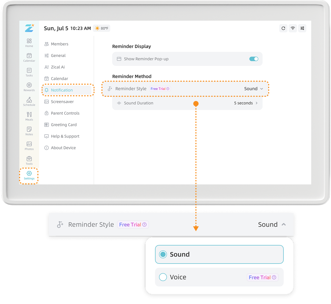Click the "Reminder Method" heading
This screenshot has height=304, width=331.
(x=132, y=76)
